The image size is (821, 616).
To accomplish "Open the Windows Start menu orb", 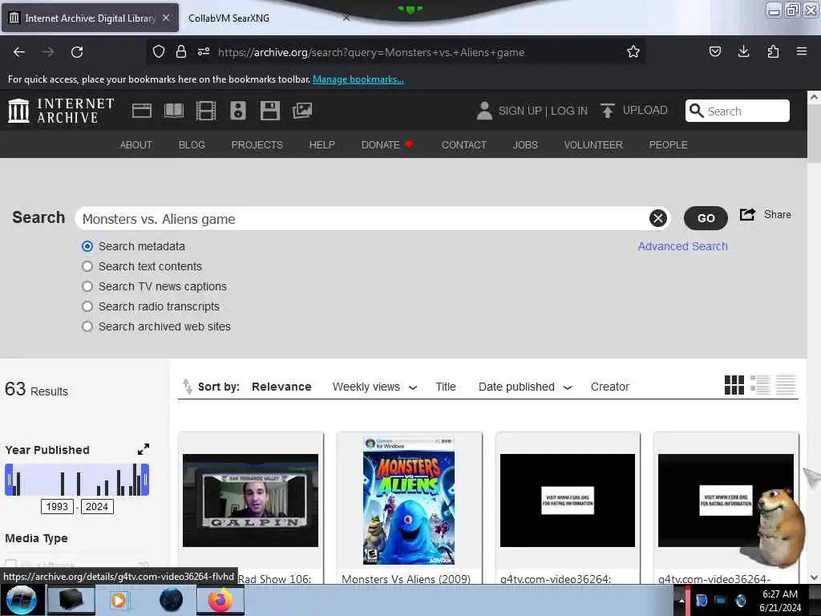I will [x=21, y=600].
